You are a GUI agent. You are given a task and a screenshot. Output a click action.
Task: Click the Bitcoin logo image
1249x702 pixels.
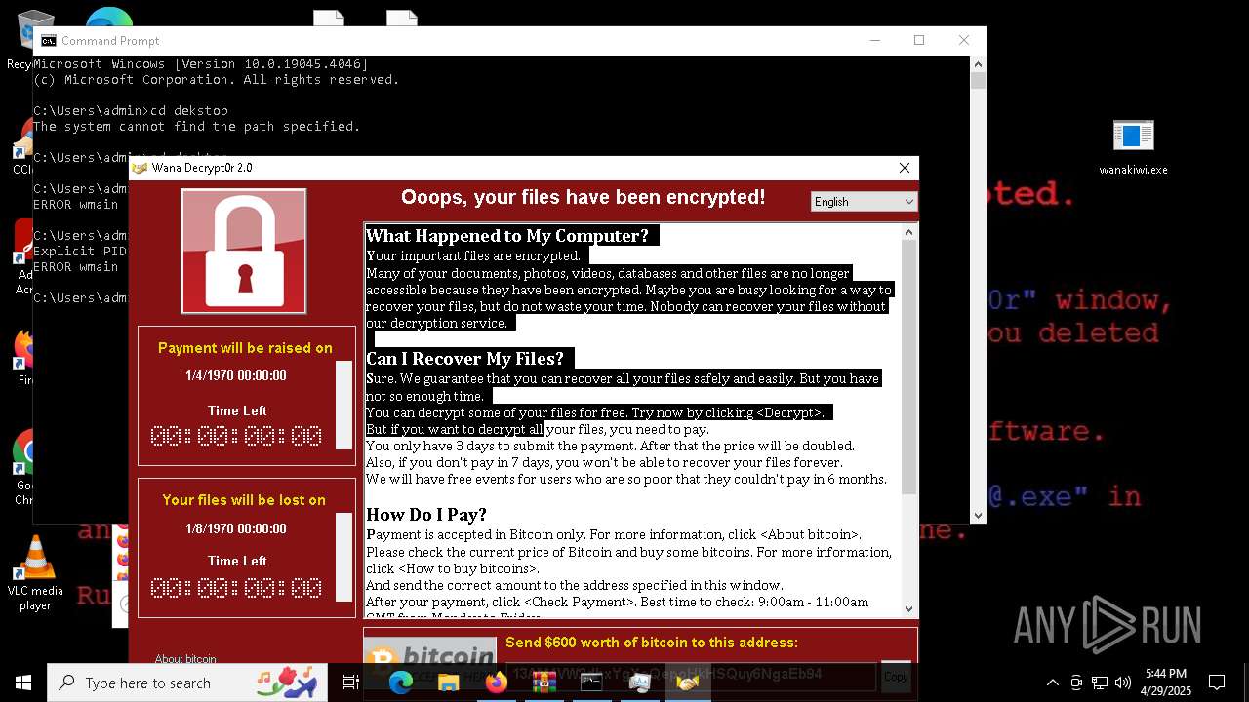(x=430, y=663)
